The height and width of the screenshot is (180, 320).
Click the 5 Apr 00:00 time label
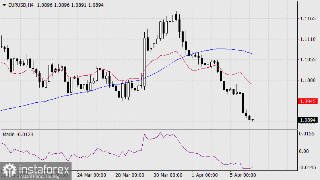click(x=242, y=175)
